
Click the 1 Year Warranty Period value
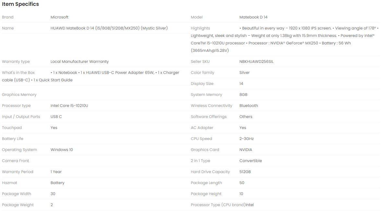pos(56,172)
